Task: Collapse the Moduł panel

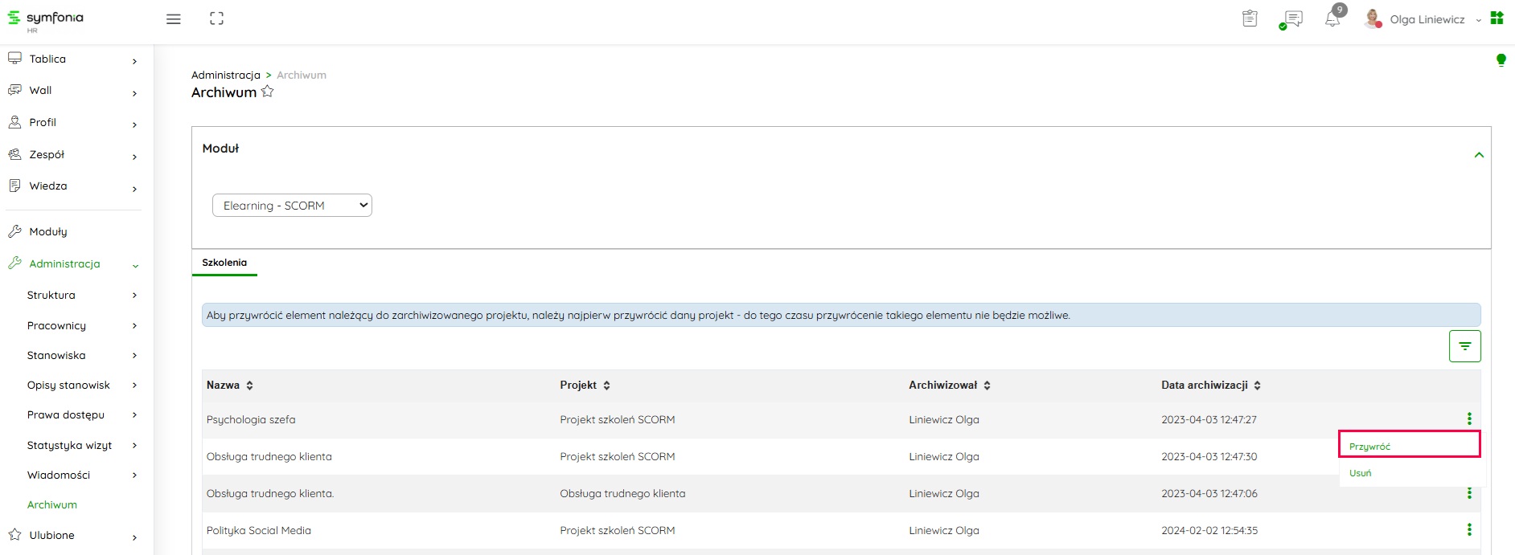Action: (1478, 155)
